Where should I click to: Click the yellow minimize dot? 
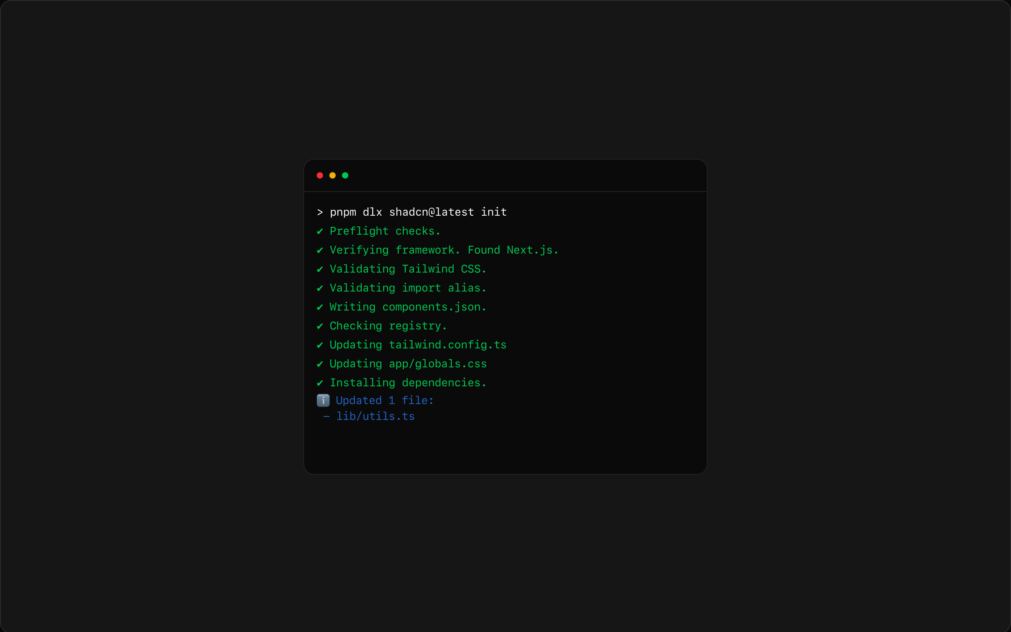(x=333, y=175)
